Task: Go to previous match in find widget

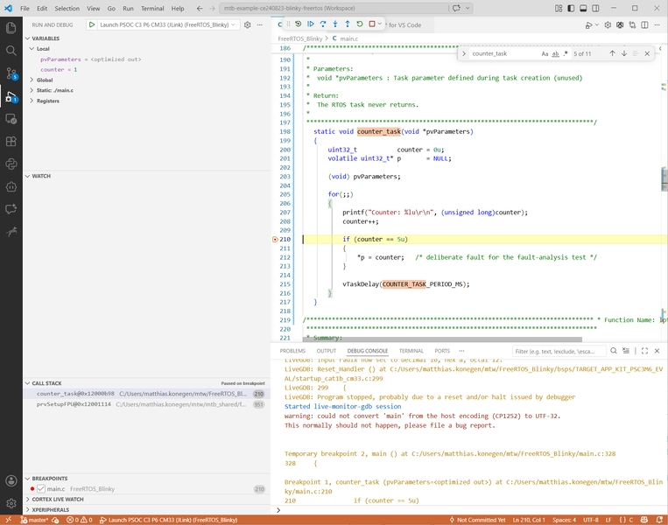Action: tap(612, 53)
